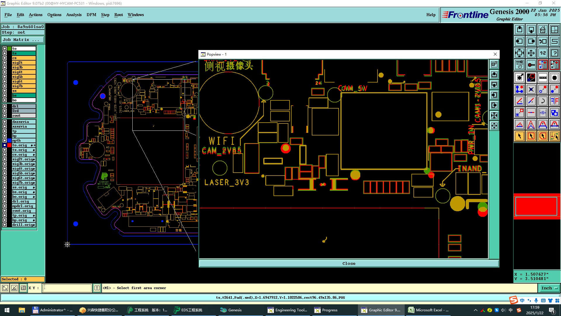This screenshot has width=561, height=316.
Task: Select the mirror feature tool
Action: [554, 101]
